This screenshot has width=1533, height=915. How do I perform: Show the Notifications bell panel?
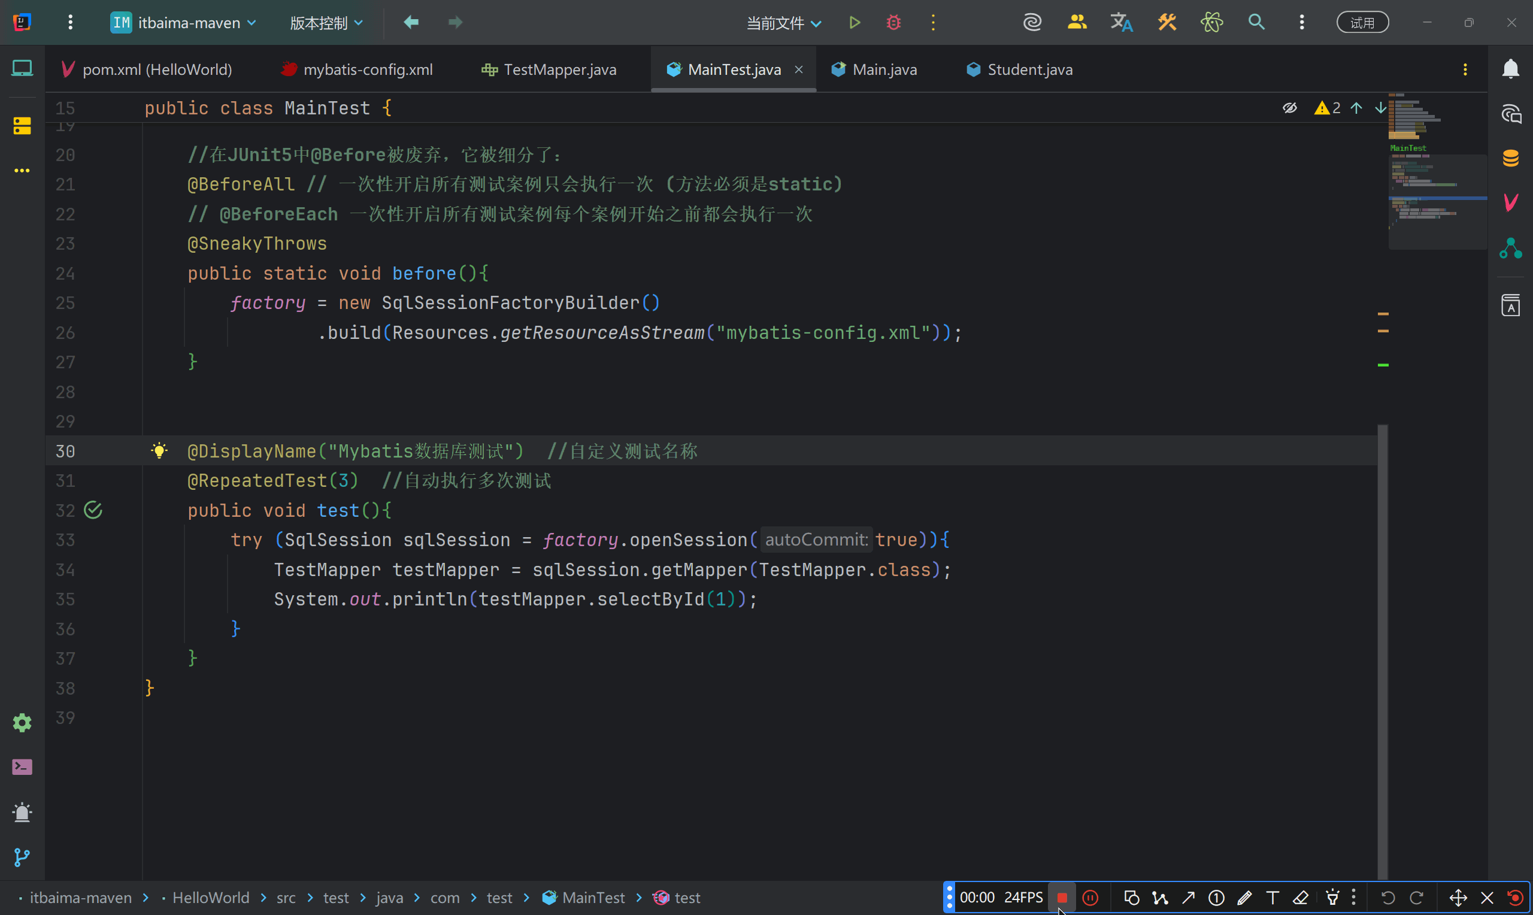(1510, 69)
